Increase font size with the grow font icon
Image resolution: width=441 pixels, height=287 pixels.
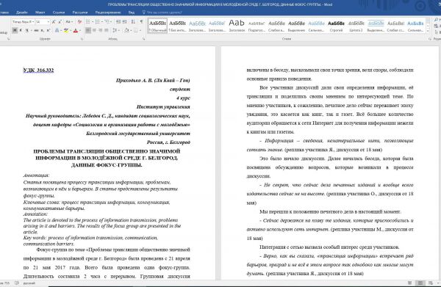54,21
